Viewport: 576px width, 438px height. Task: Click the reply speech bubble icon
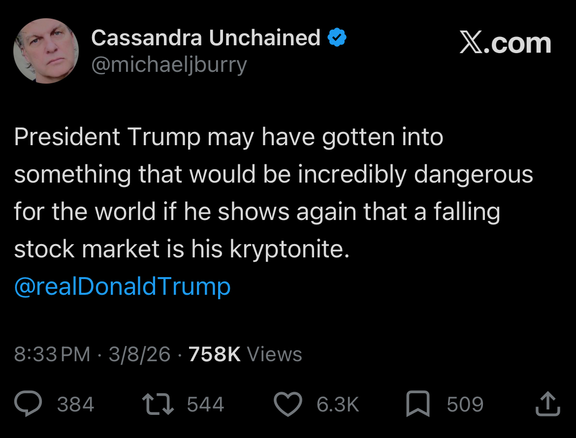pos(28,404)
